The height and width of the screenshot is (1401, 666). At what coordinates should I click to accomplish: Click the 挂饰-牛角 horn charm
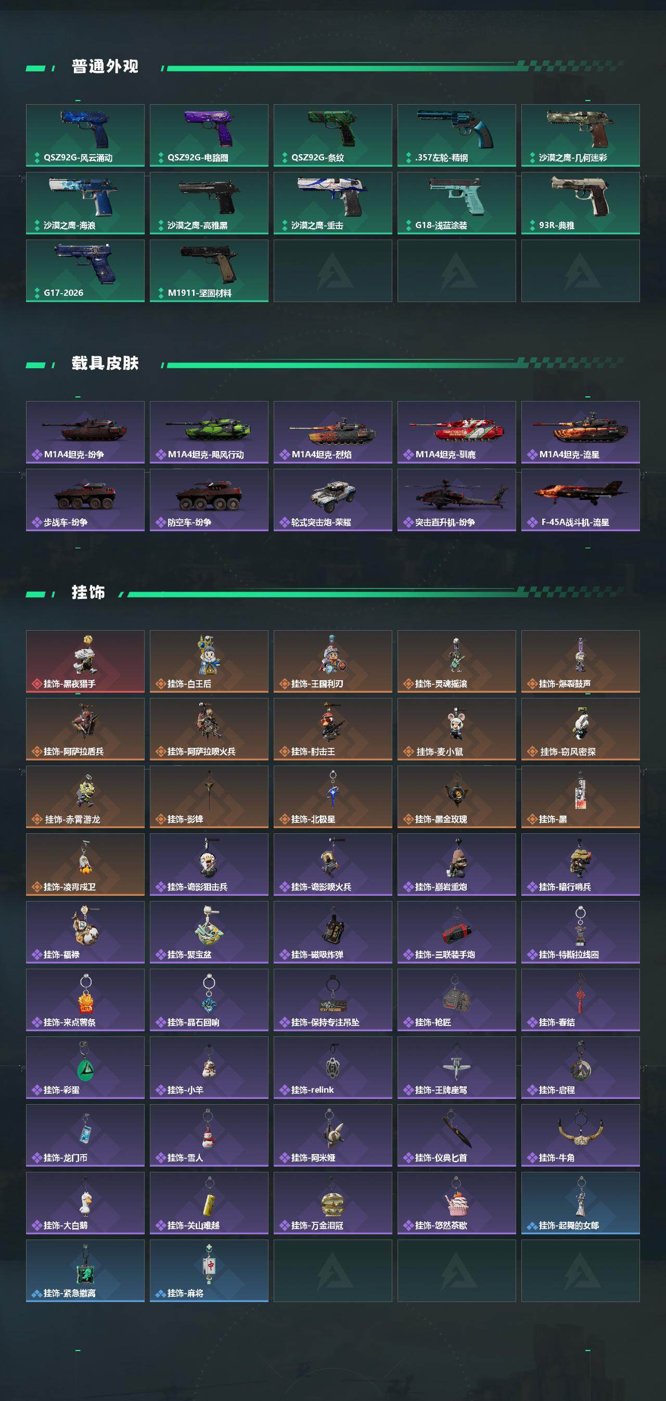pos(581,1135)
